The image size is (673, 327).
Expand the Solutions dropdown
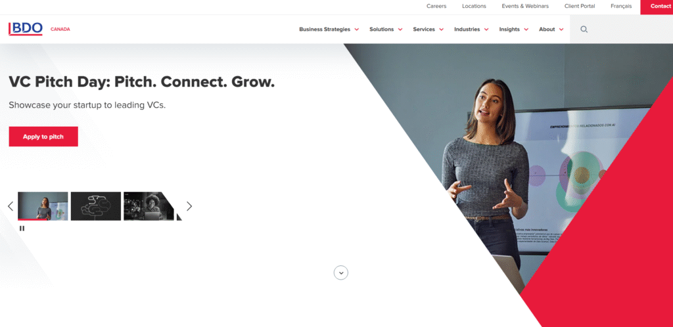[x=386, y=29]
